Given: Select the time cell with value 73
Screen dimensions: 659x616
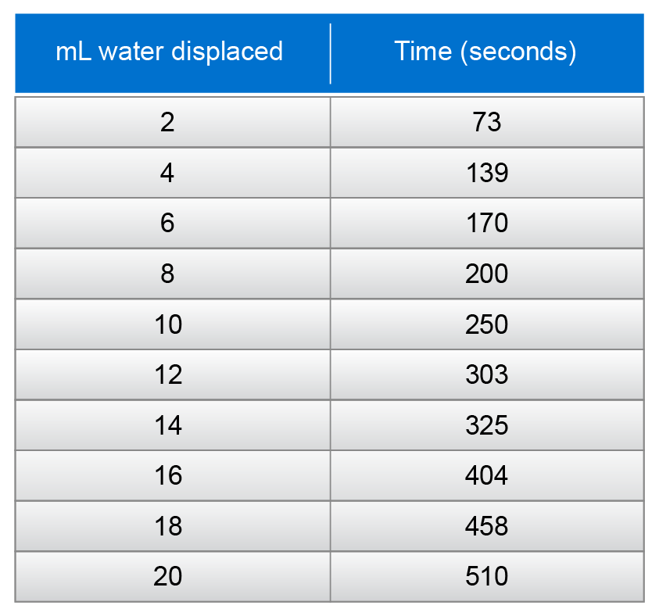Looking at the screenshot, I should pos(486,122).
